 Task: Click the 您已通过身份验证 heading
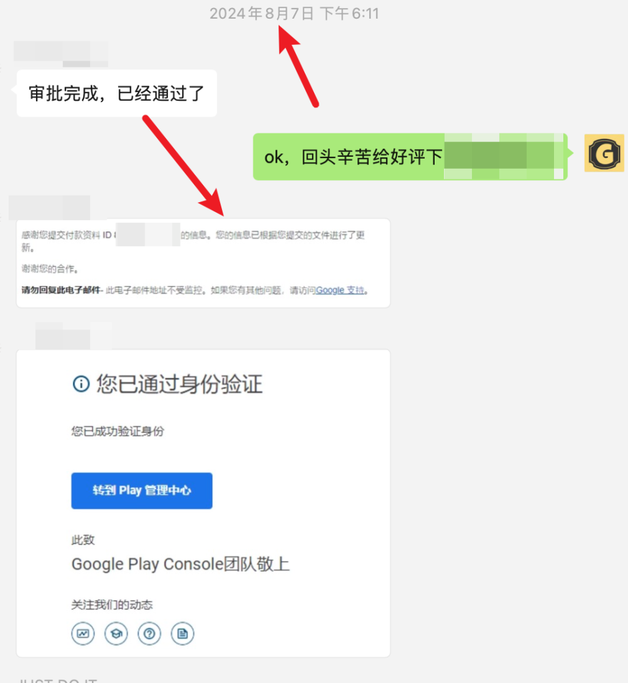click(x=179, y=384)
